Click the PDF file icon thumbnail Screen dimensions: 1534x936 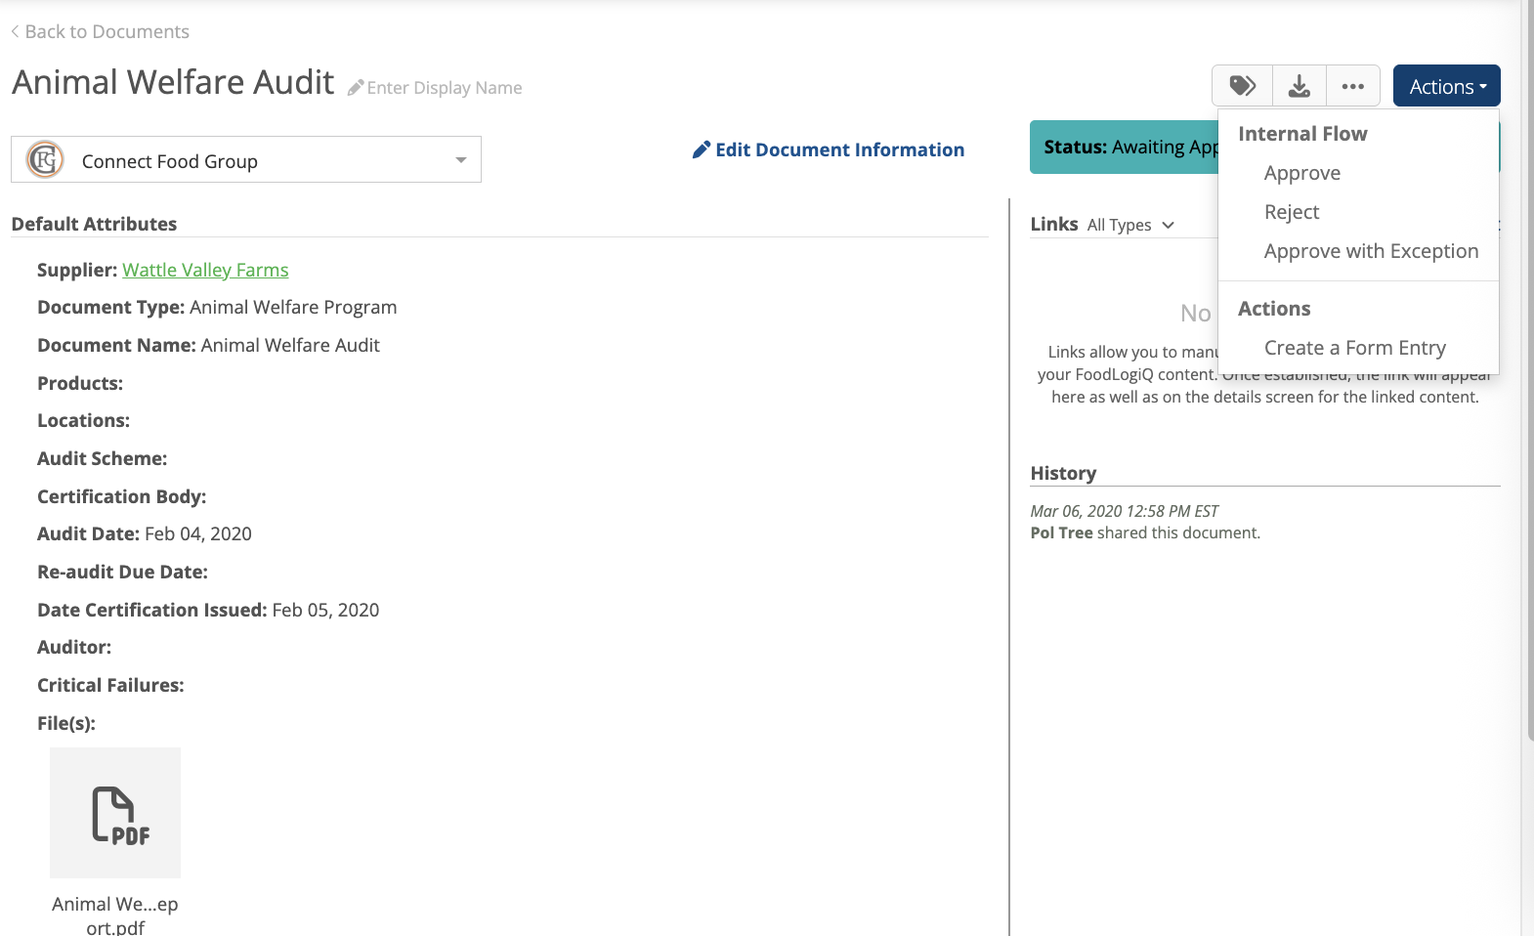pos(115,813)
